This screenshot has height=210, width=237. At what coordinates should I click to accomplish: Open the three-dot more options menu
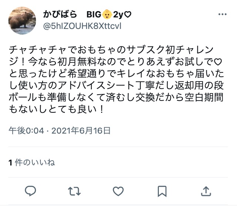[x=223, y=14]
